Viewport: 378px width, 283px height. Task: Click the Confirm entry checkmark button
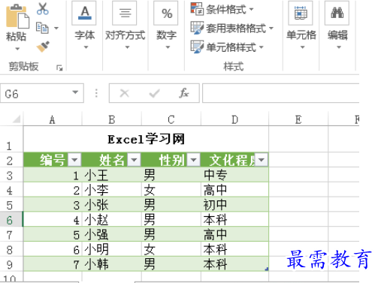coord(154,93)
